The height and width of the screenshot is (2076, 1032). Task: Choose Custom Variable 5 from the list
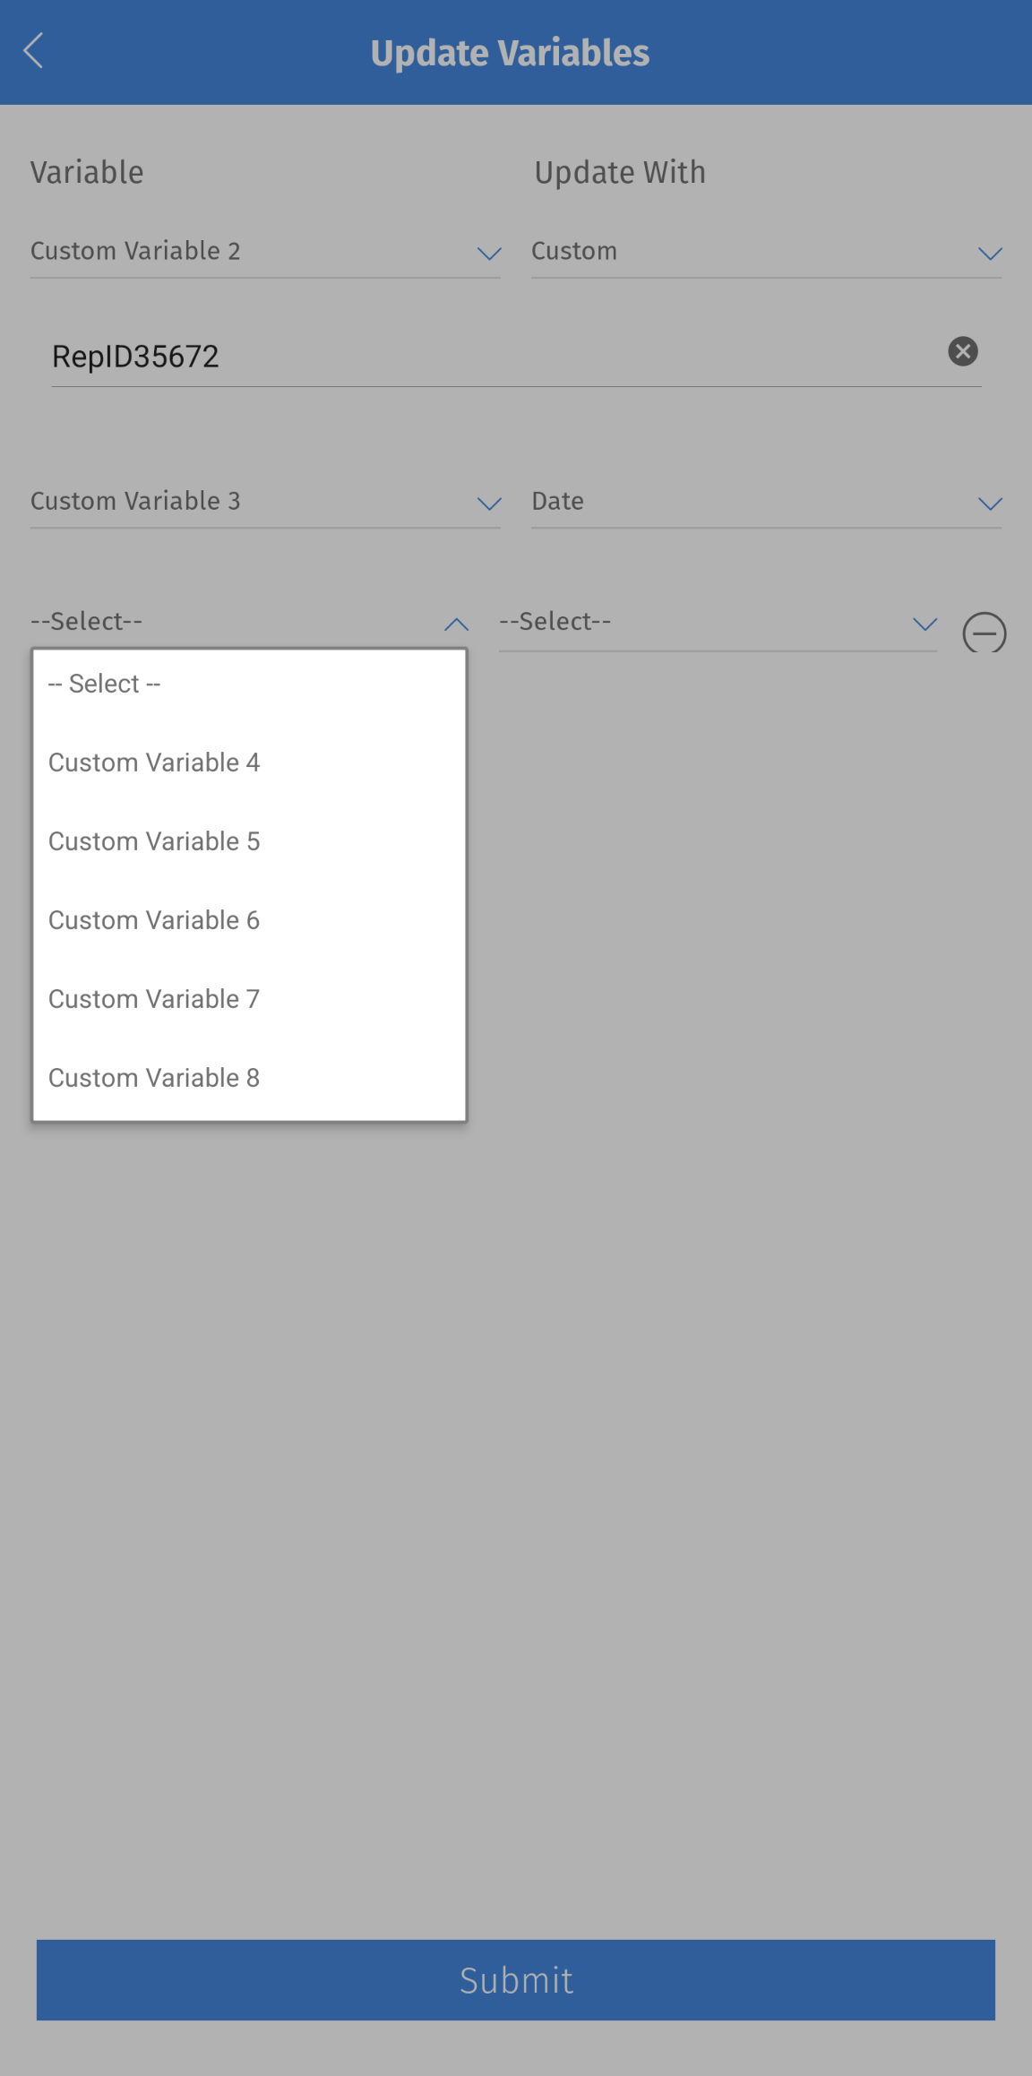(154, 841)
